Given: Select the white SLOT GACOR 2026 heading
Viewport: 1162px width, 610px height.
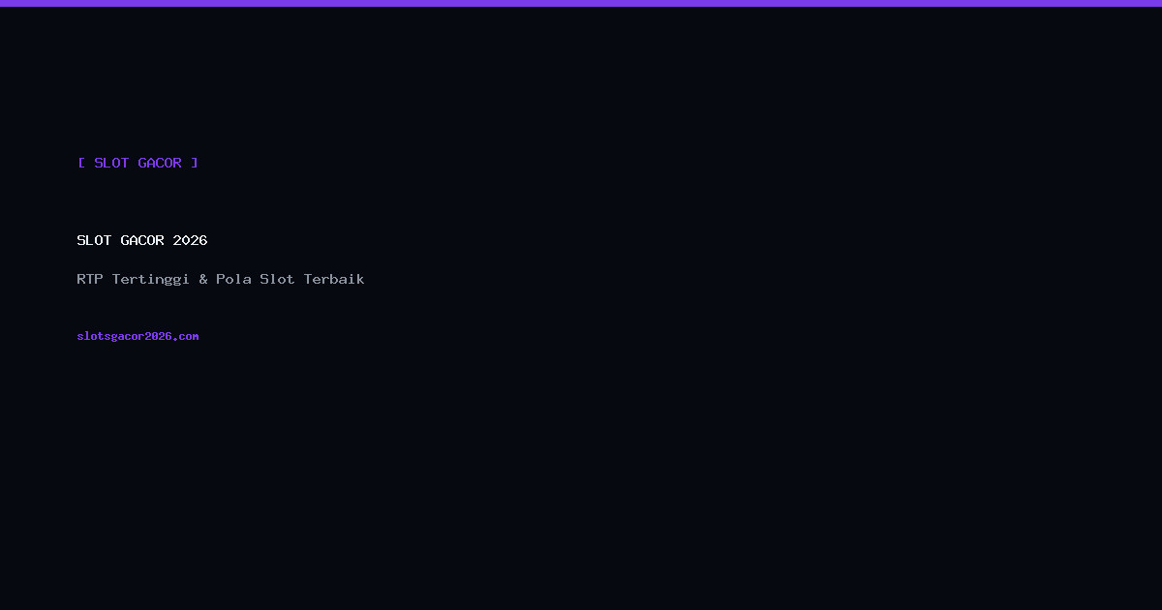Looking at the screenshot, I should (142, 240).
